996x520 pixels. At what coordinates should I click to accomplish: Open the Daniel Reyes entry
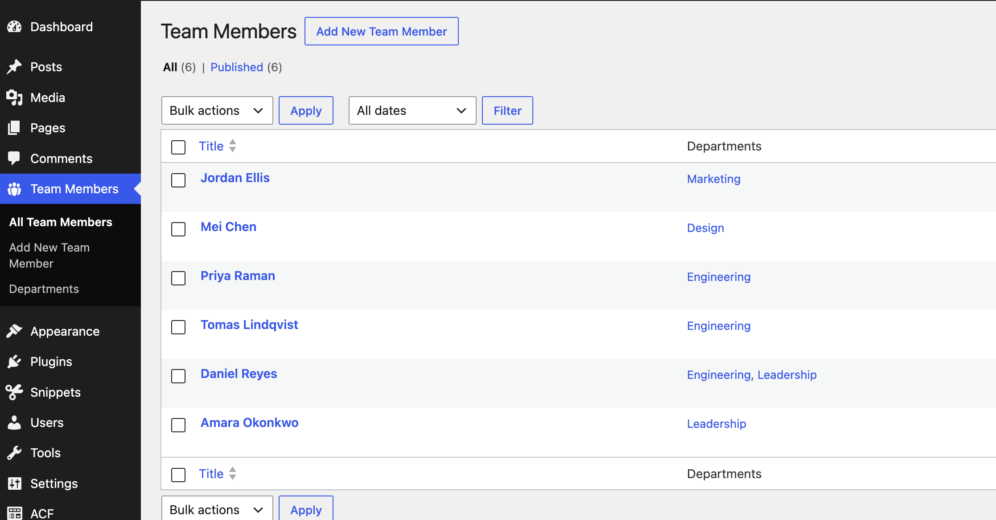tap(239, 374)
